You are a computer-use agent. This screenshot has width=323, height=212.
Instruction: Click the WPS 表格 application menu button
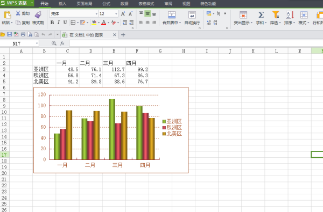point(17,3)
